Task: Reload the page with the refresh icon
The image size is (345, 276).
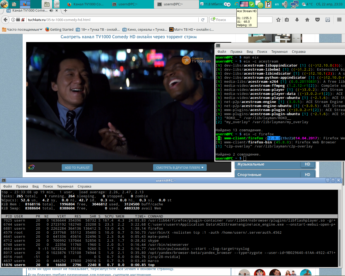Action: point(203,20)
